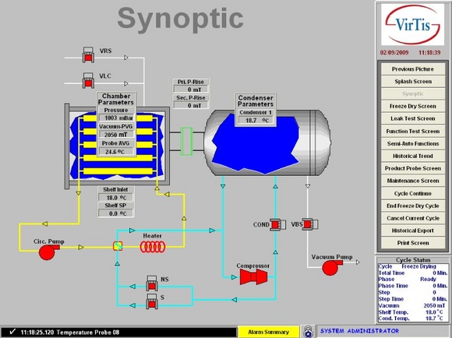Open Historical Trend
452x338 pixels.
click(x=413, y=157)
